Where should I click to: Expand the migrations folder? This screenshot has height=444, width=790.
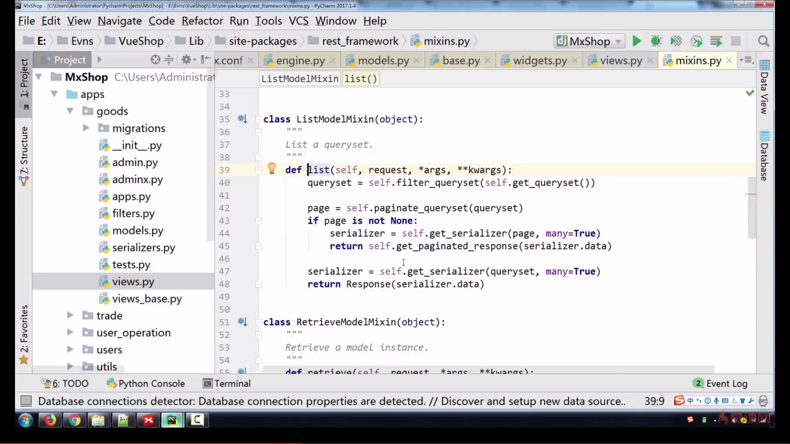[86, 128]
